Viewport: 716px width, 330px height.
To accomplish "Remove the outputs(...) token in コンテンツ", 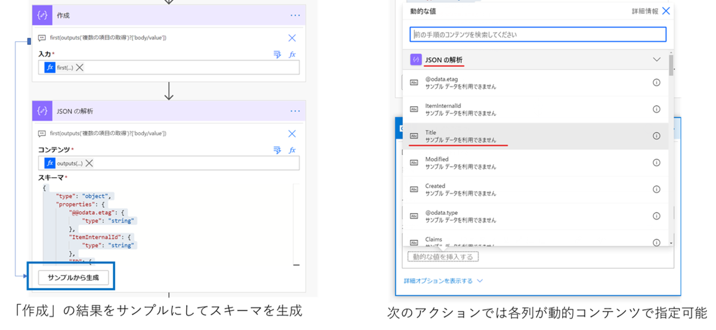I will 89,163.
